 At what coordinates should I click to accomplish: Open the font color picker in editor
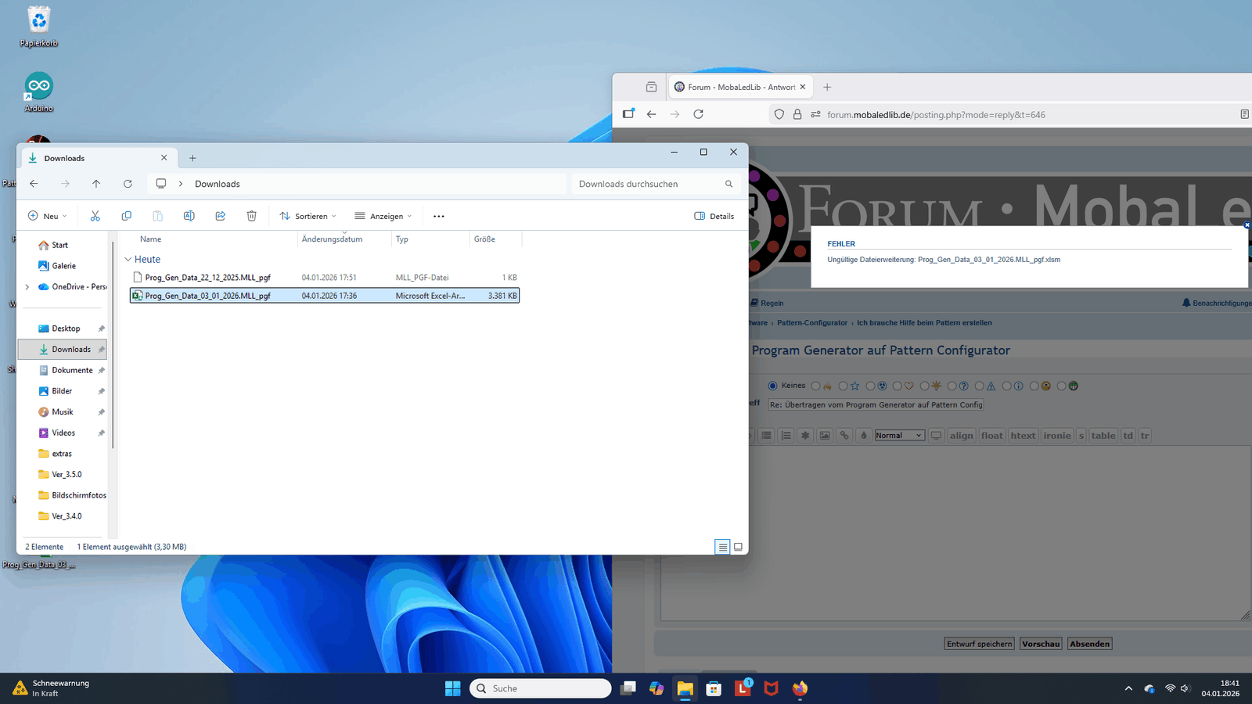click(x=863, y=436)
